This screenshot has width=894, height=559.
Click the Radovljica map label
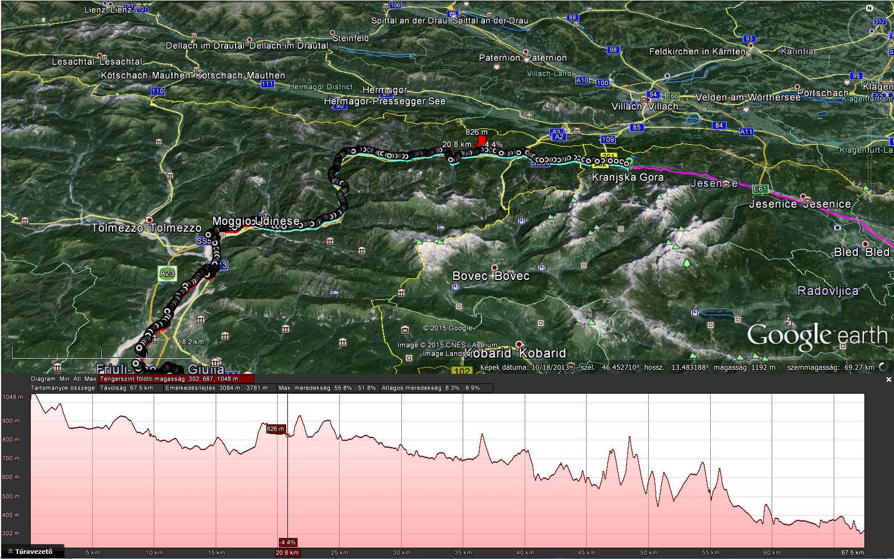click(x=827, y=291)
